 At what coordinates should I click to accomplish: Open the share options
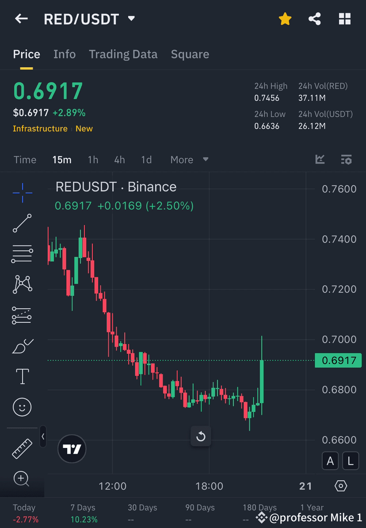tap(315, 19)
